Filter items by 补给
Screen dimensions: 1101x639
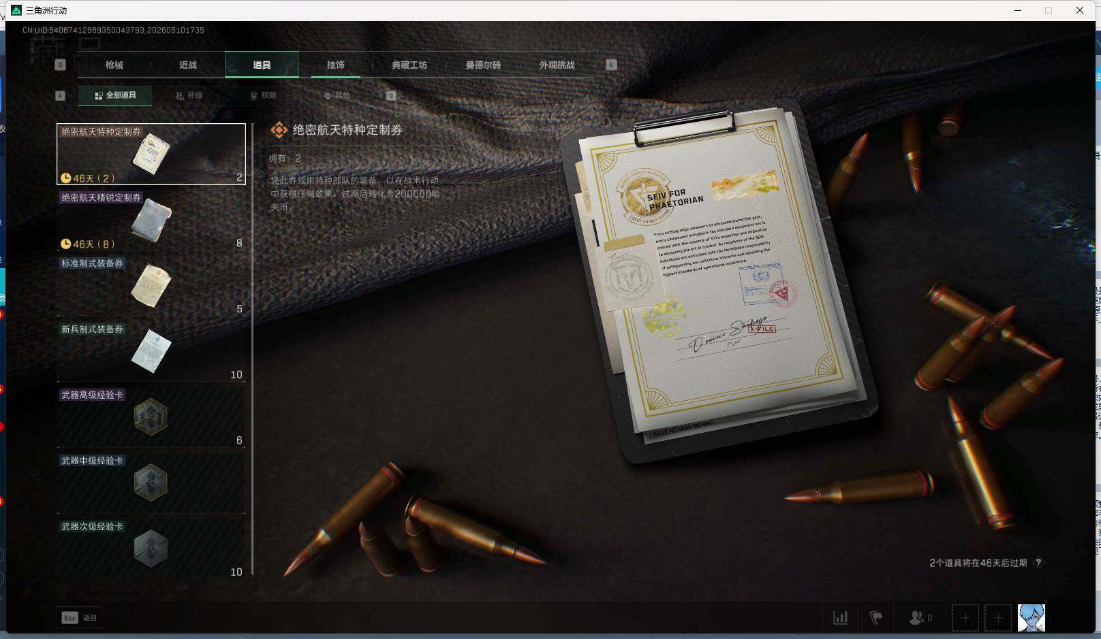pyautogui.click(x=189, y=95)
